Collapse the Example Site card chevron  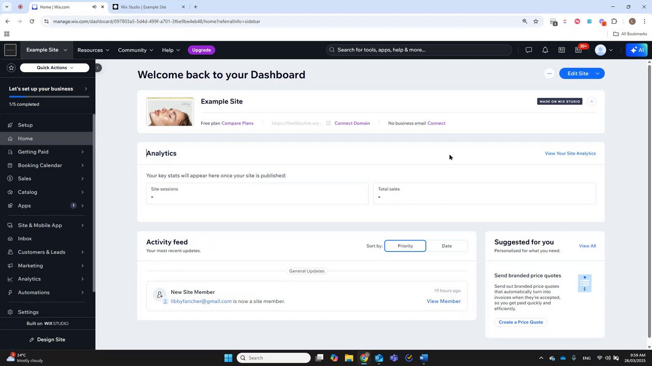pyautogui.click(x=591, y=101)
